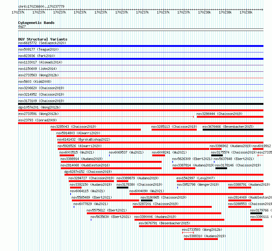
Task: Open dgv8287n152 (Chaisson2019) variant
Action: click(x=88, y=172)
